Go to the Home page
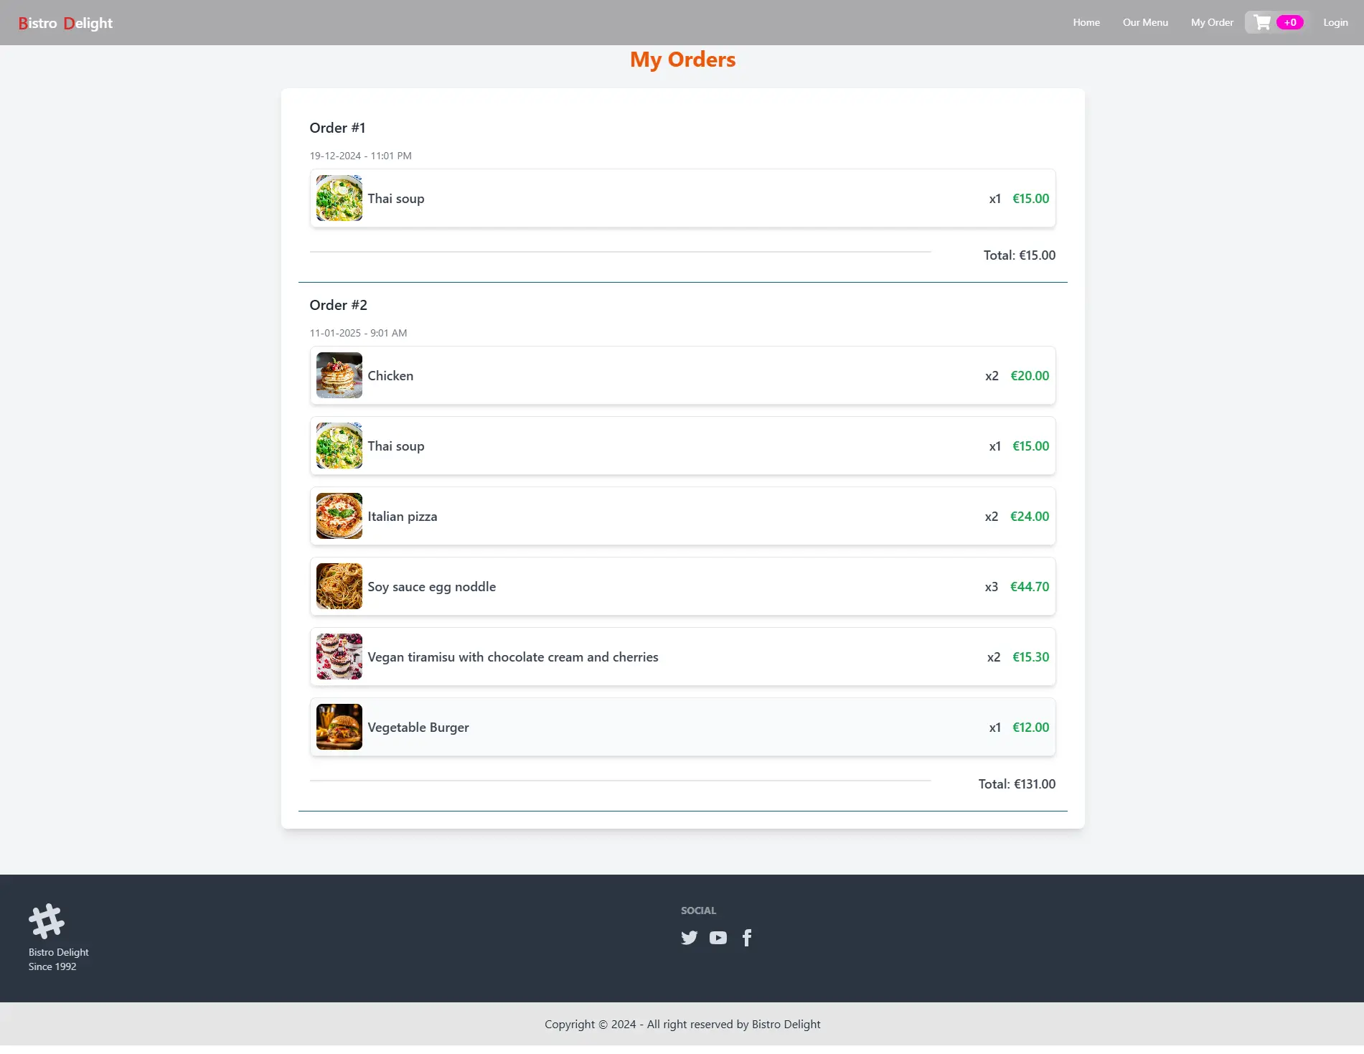The width and height of the screenshot is (1364, 1054). [1086, 23]
